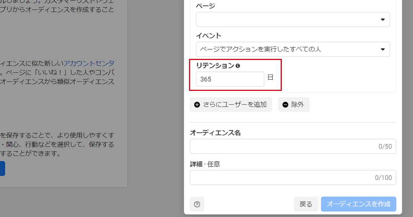Click the info icon beside リテンション
The width and height of the screenshot is (413, 217).
point(238,66)
